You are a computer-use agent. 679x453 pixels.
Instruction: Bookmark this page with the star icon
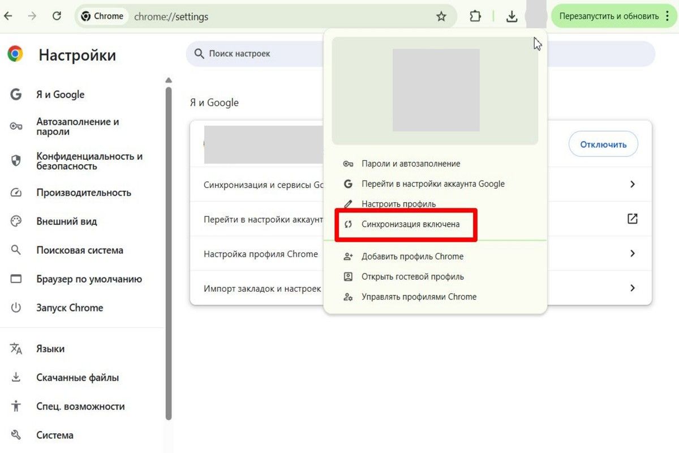(x=441, y=16)
